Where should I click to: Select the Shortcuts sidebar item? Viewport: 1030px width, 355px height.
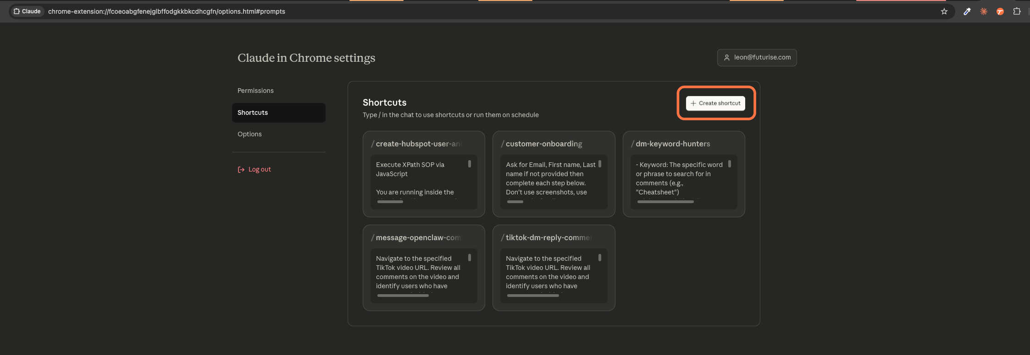[x=279, y=113]
